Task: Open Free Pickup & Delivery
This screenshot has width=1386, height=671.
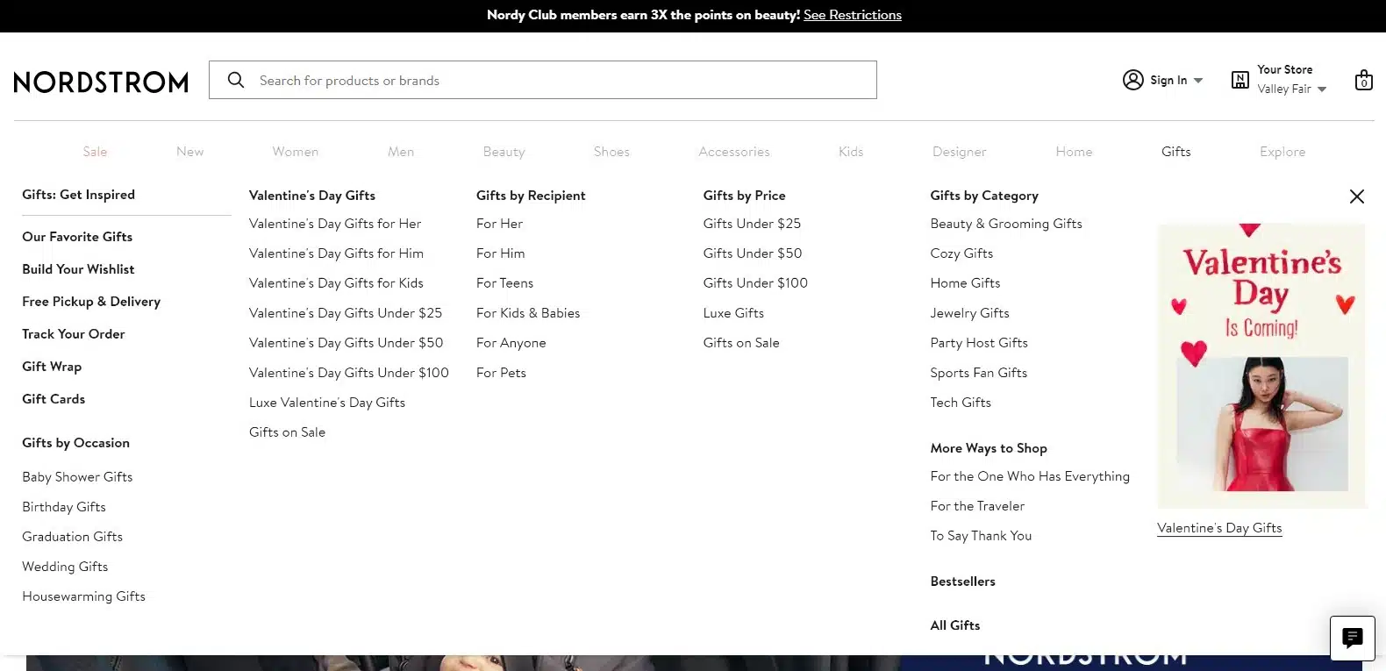Action: (x=91, y=302)
